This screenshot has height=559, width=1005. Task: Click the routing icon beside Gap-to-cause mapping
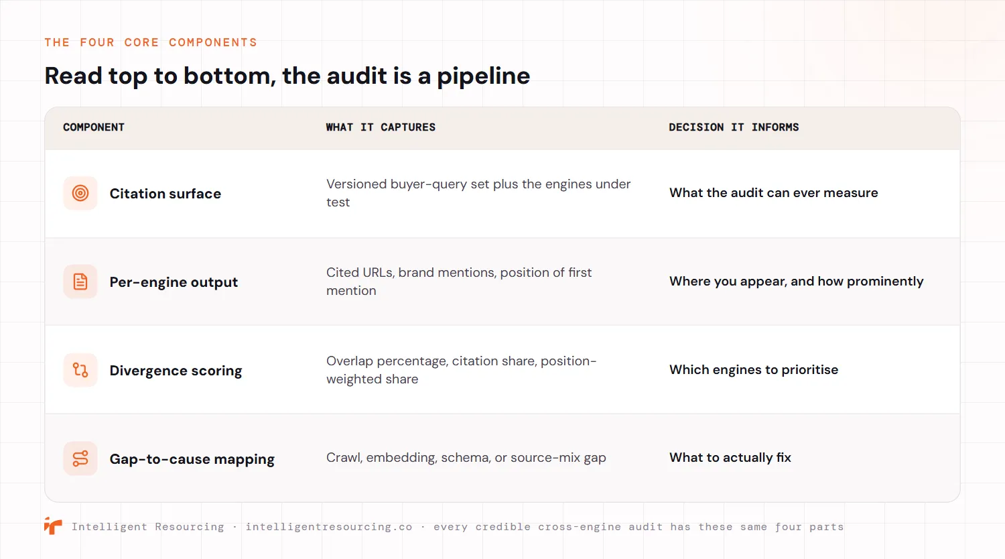click(x=80, y=458)
